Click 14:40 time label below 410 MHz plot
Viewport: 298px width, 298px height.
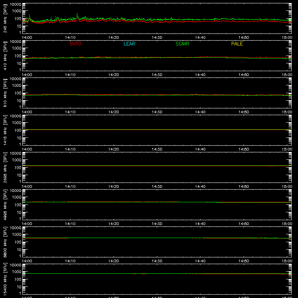pos(200,75)
